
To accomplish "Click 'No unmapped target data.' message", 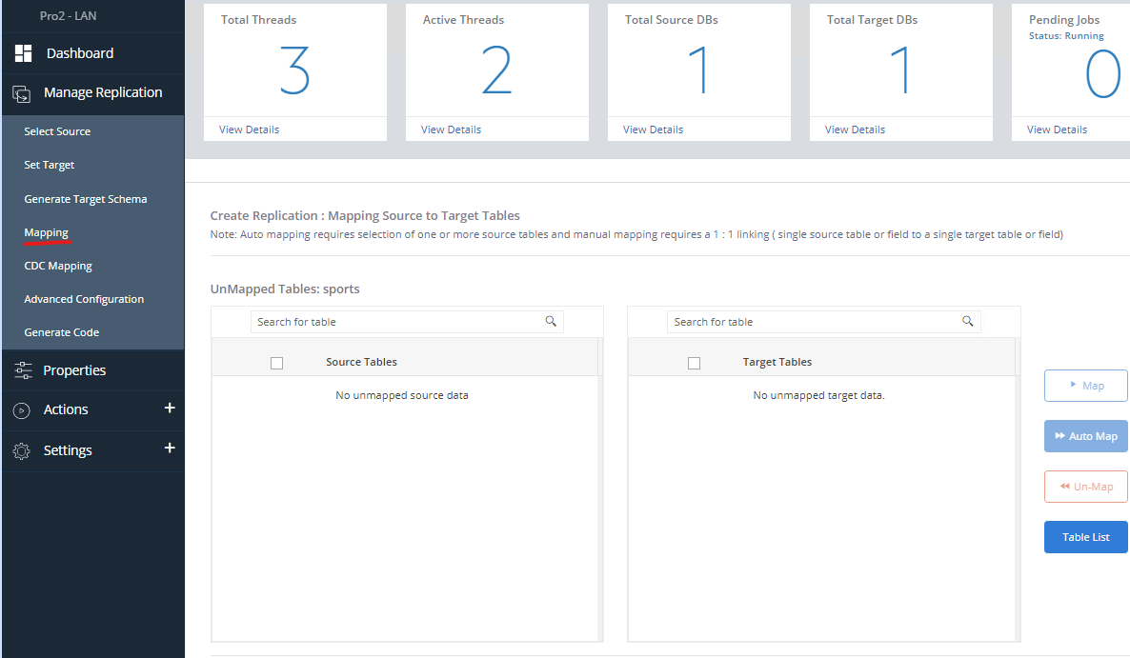I will point(818,395).
